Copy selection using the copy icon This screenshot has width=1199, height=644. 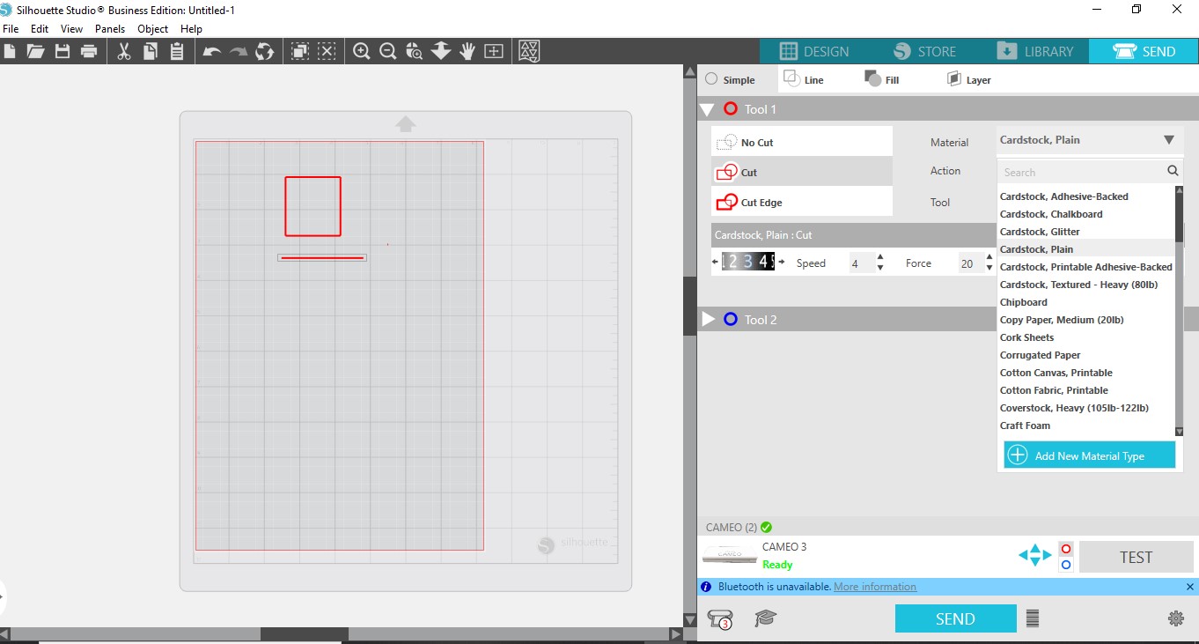point(151,51)
